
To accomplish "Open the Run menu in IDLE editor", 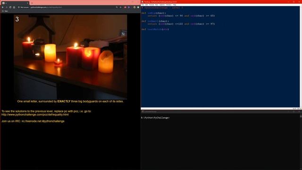I will [157, 5].
